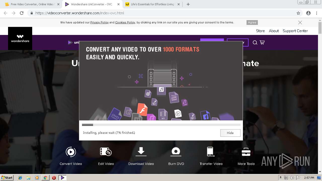Click the Burn DVD label

(176, 164)
